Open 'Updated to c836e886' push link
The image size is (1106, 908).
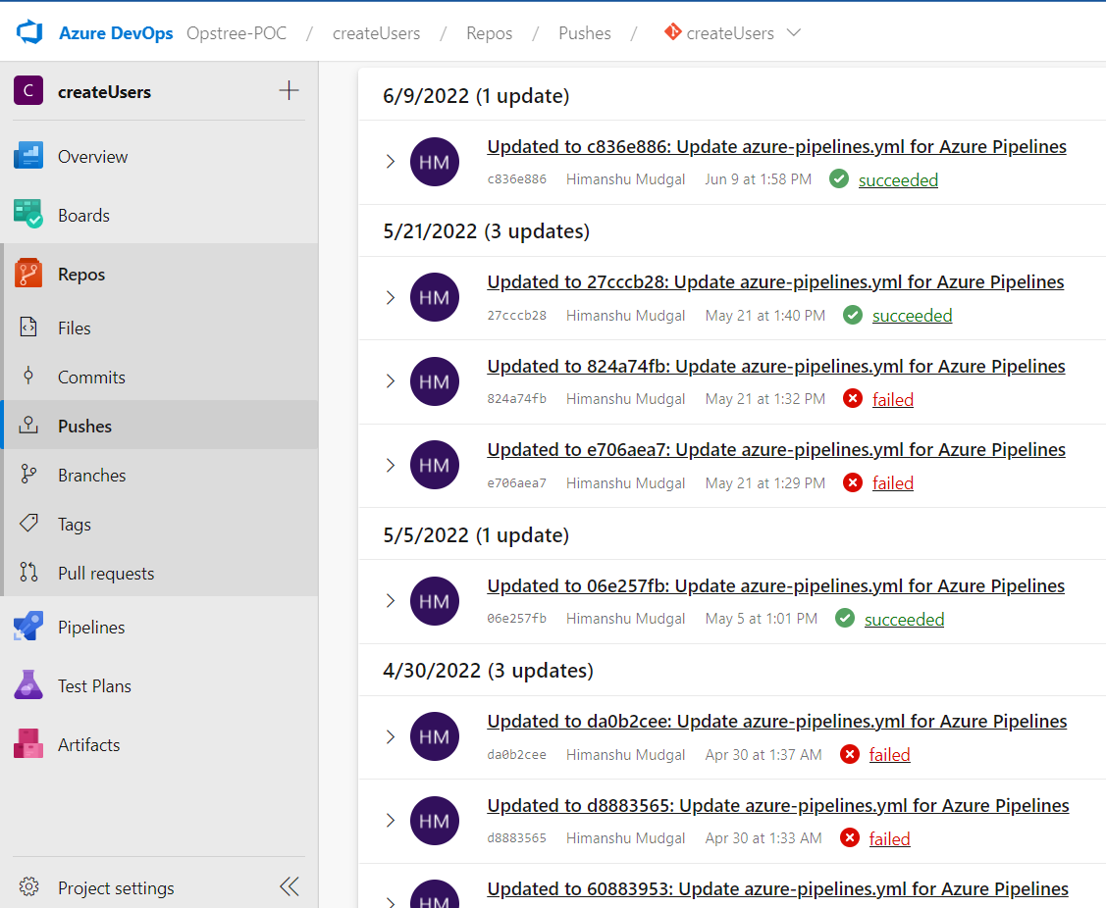[x=776, y=147]
